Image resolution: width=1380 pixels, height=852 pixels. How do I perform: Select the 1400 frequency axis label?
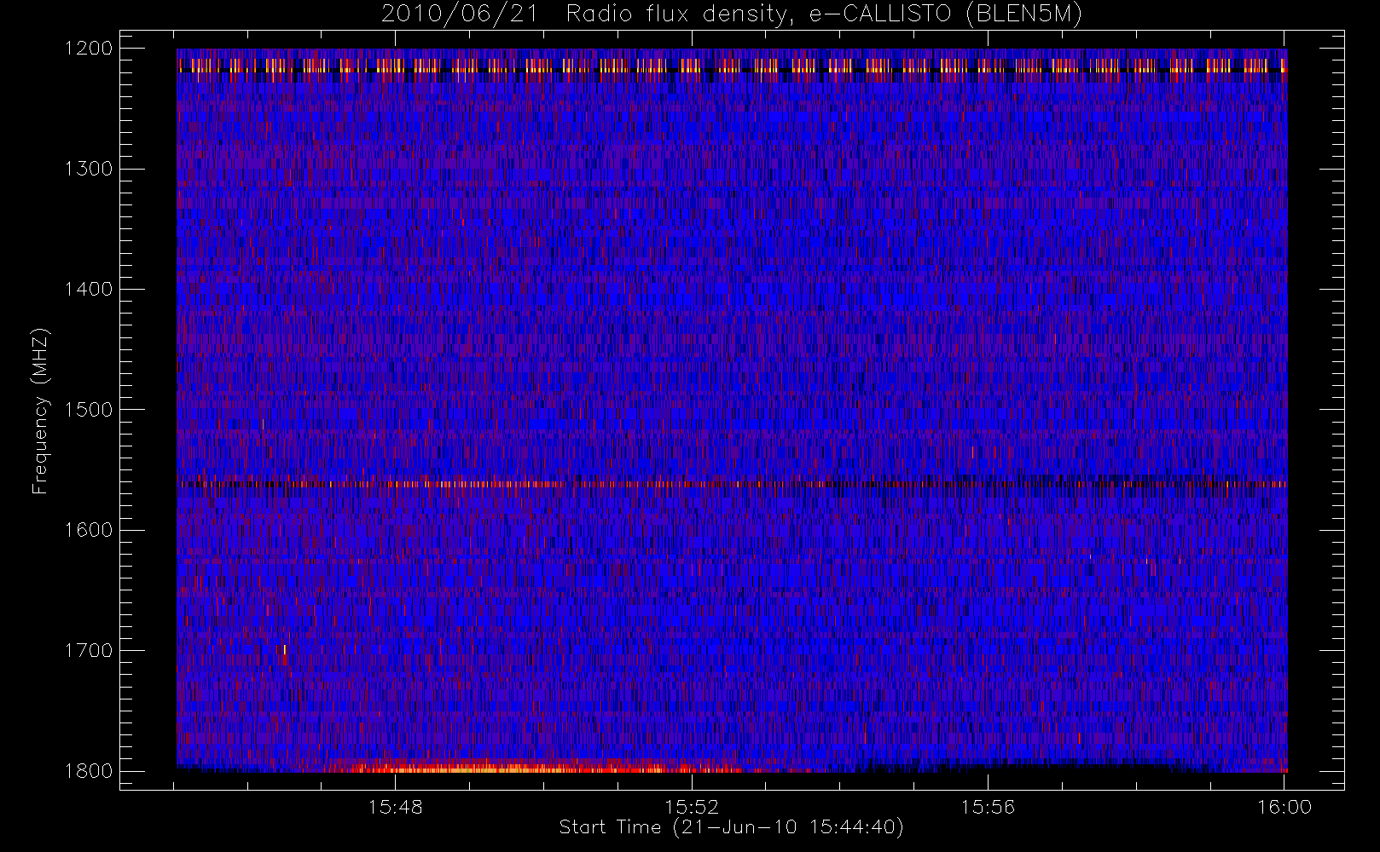89,289
